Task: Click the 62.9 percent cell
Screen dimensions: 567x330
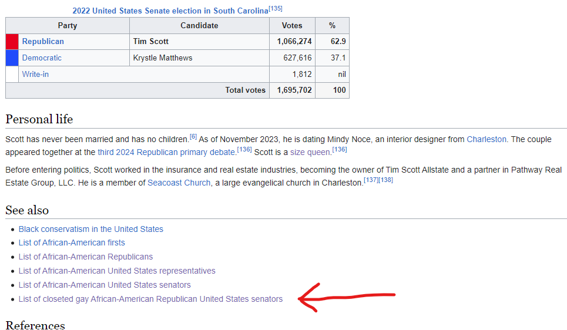Action: click(333, 42)
